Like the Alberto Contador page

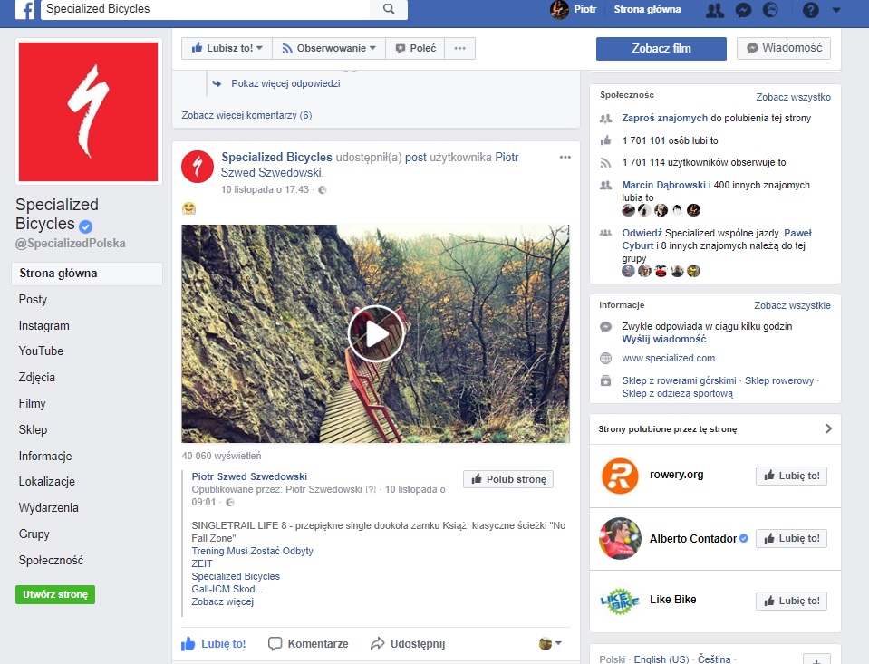tap(791, 538)
